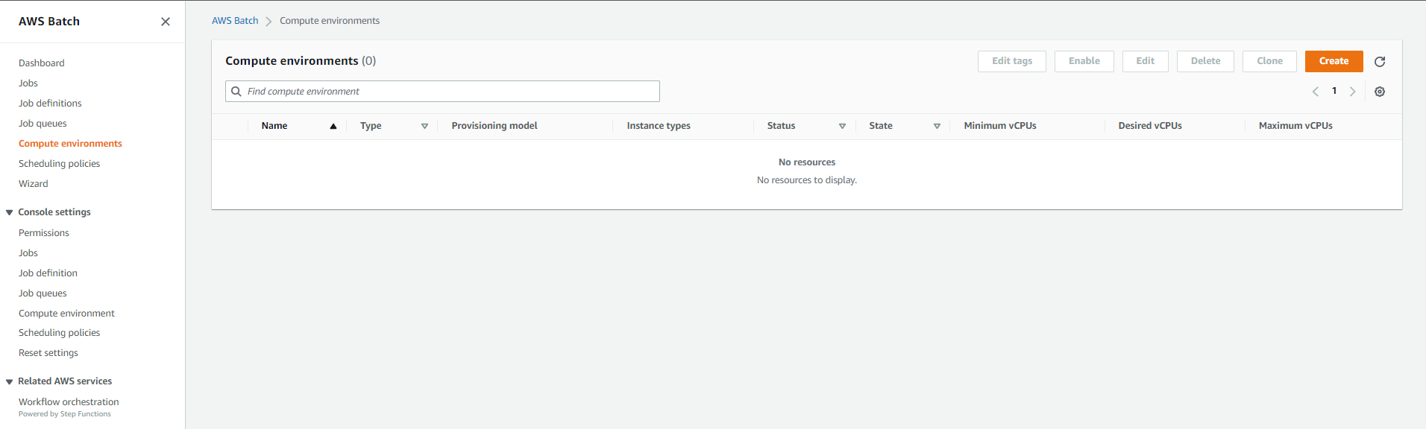Screen dimensions: 1426x429
Task: Select the Wizard sidebar item
Action: coord(33,184)
